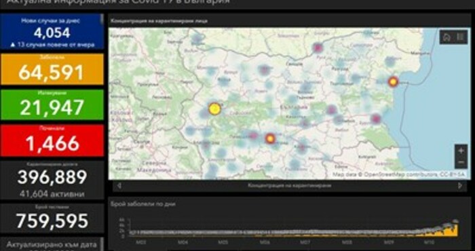Click the Burgas purple hotspot marker

pos(376,119)
